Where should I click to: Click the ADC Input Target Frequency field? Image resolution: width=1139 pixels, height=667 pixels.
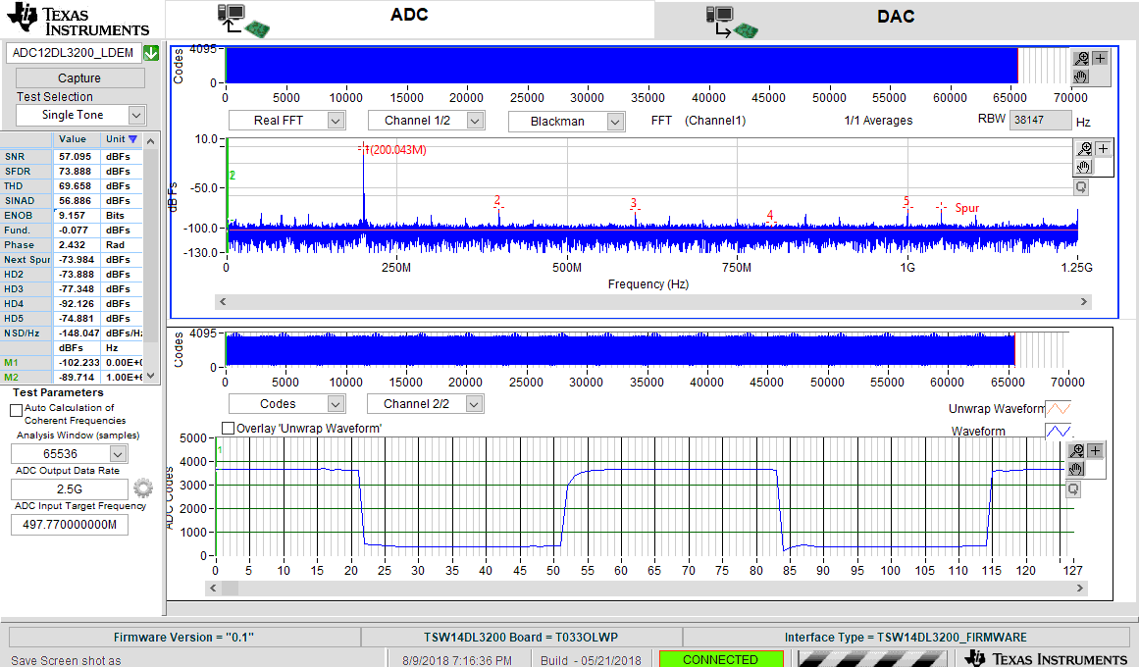[x=70, y=525]
